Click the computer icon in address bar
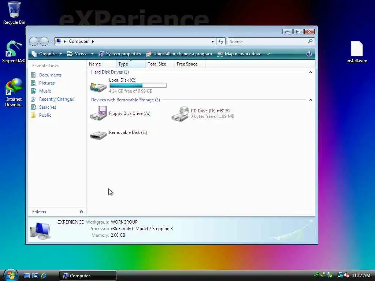The image size is (375, 281). tap(58, 41)
